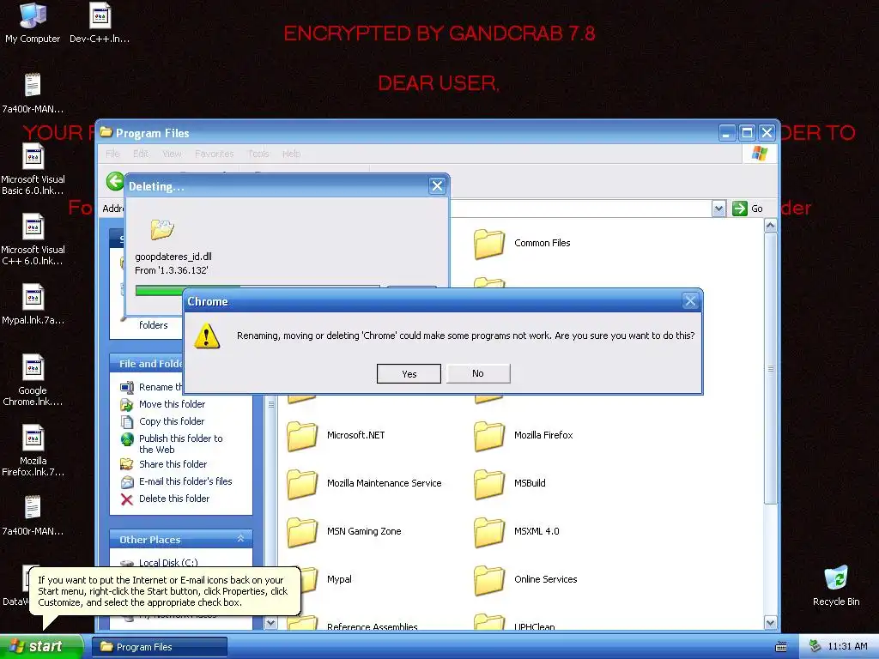This screenshot has height=659, width=879.
Task: Click the E-mail envelope icon
Action: click(127, 482)
